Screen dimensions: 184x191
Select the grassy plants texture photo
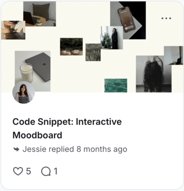coord(93,52)
